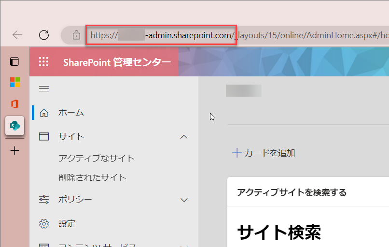Click the gear icon beside 設定

44,224
